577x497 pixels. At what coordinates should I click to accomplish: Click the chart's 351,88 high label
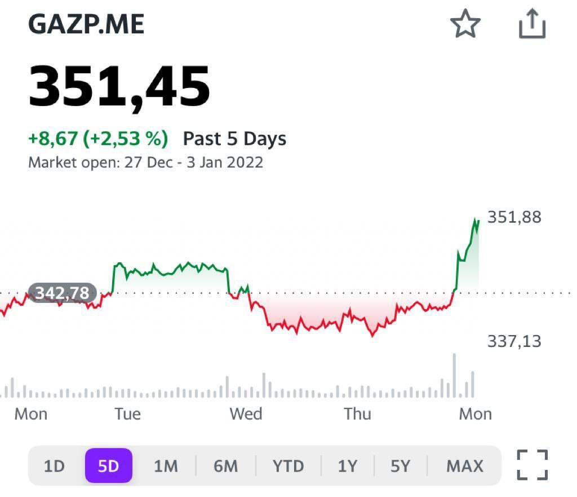[514, 217]
